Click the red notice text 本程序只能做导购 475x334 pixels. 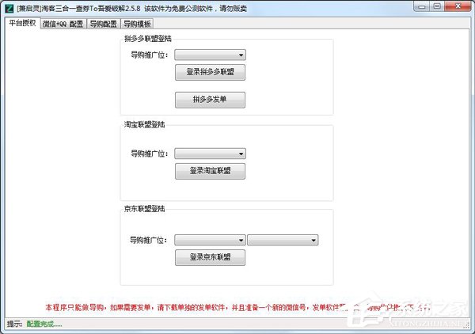click(74, 308)
